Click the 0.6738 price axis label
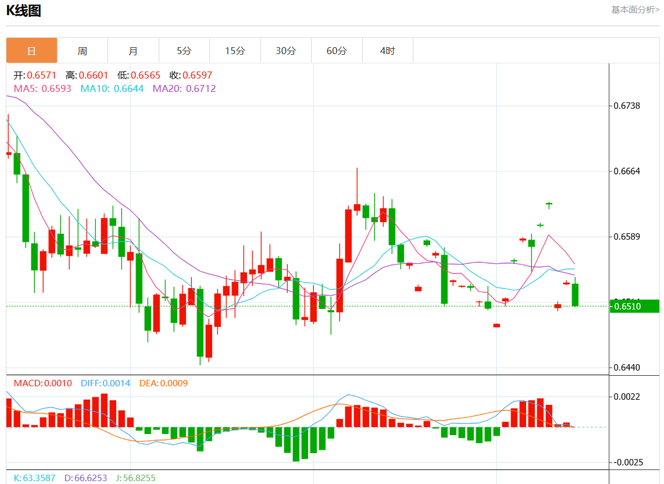This screenshot has width=664, height=484. coord(628,106)
